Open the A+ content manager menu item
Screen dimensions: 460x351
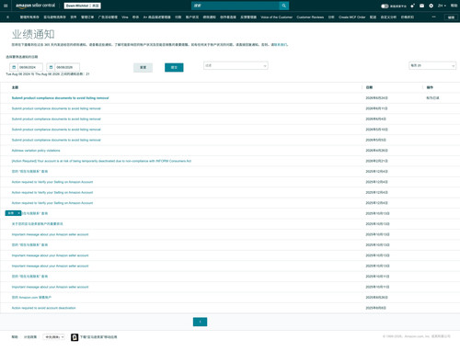(x=156, y=17)
